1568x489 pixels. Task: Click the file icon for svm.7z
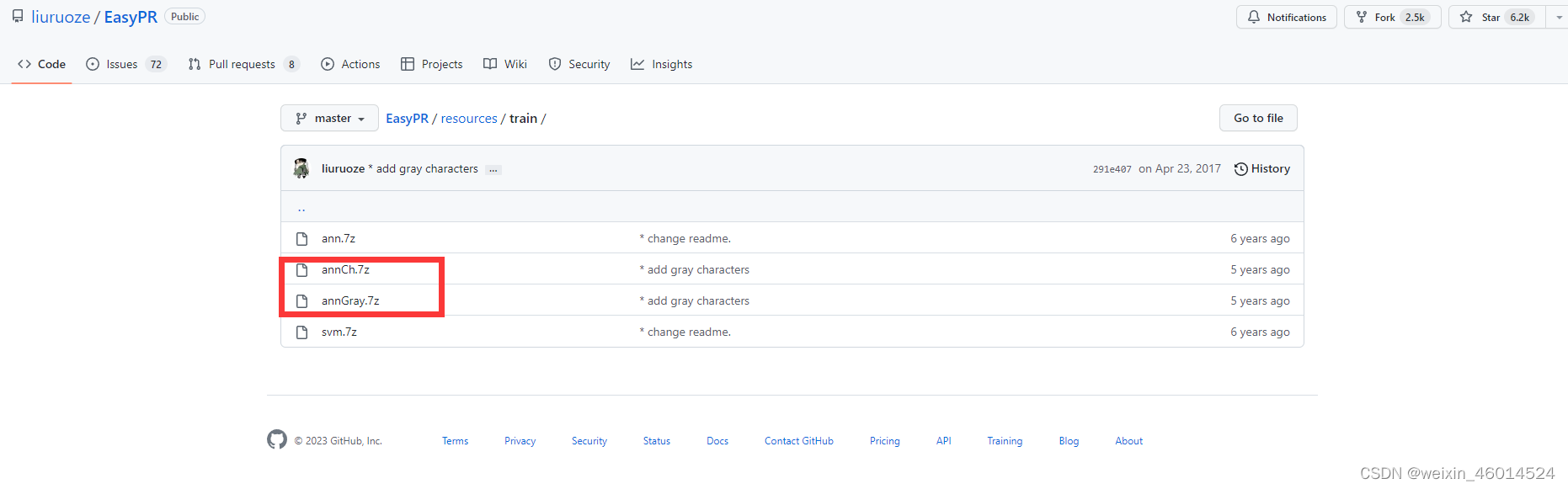pyautogui.click(x=301, y=332)
